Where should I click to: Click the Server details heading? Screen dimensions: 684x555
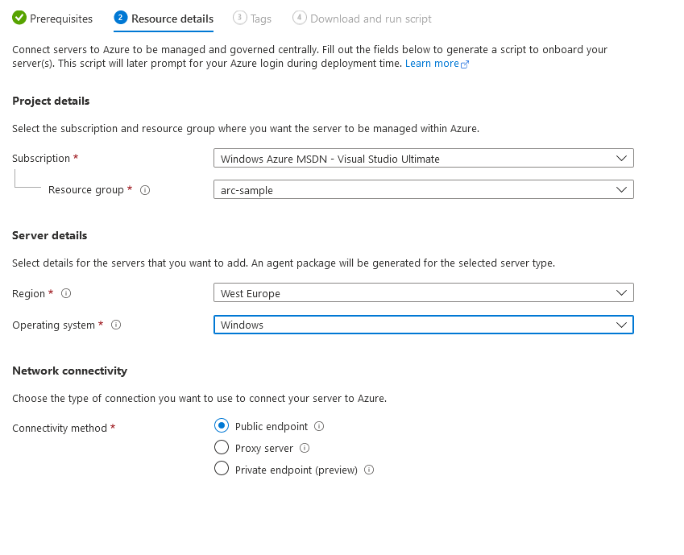[49, 235]
